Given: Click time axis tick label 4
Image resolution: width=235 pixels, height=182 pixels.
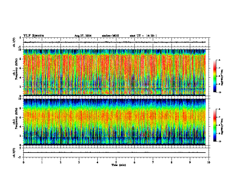Looking at the screenshot, I should (x=98, y=162).
